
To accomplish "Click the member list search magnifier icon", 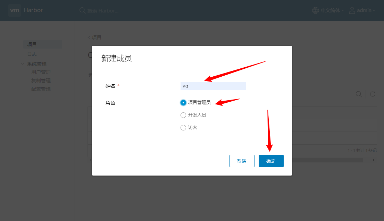I will [359, 94].
